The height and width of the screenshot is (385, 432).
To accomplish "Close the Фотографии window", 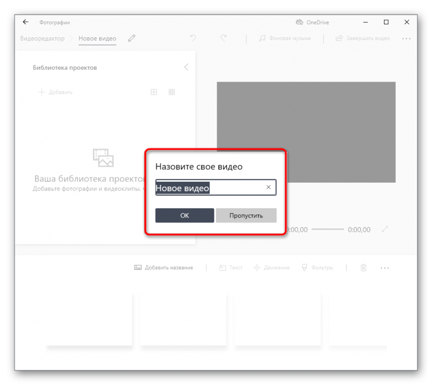I will coord(407,22).
